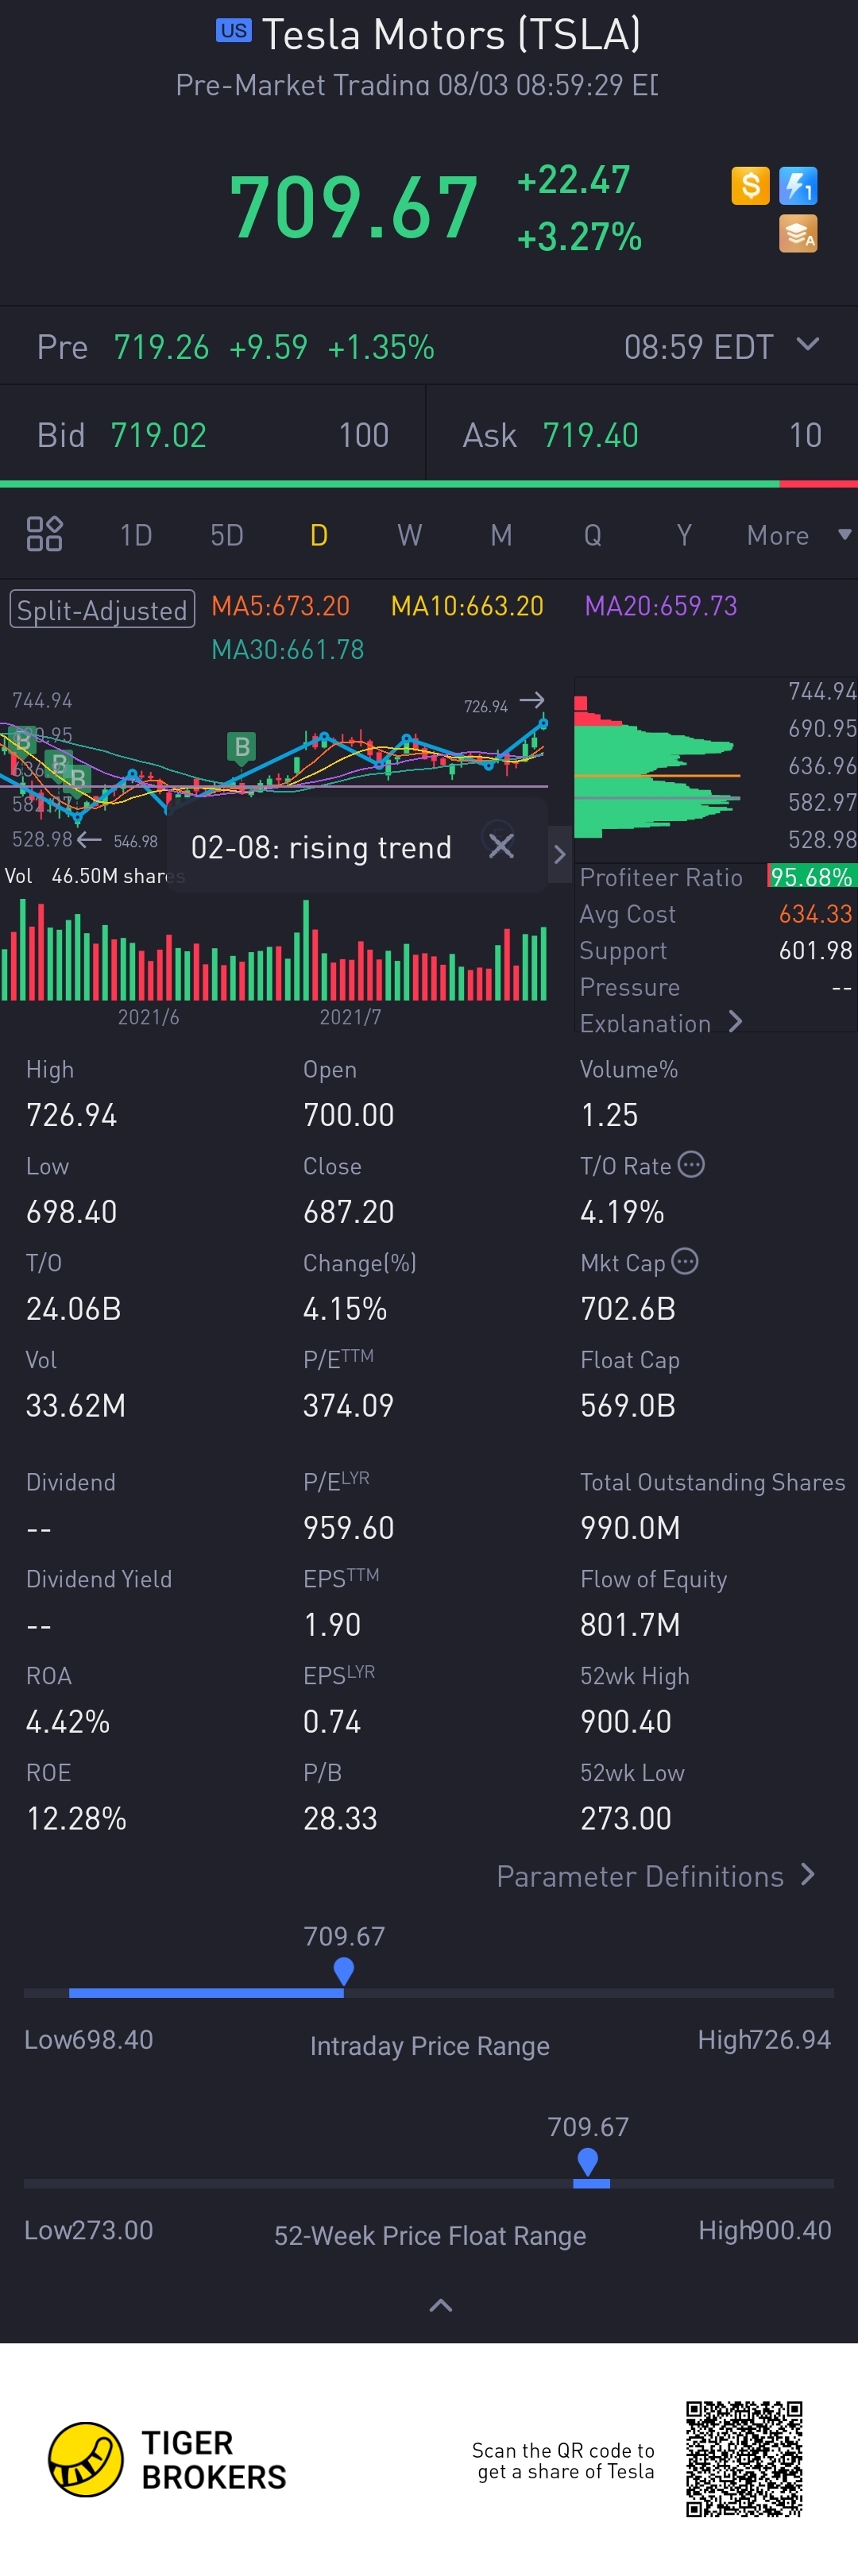The width and height of the screenshot is (858, 2576).
Task: Expand chart panel with right arrow
Action: (x=560, y=854)
